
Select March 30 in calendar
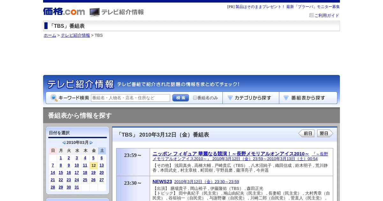click(x=69, y=187)
